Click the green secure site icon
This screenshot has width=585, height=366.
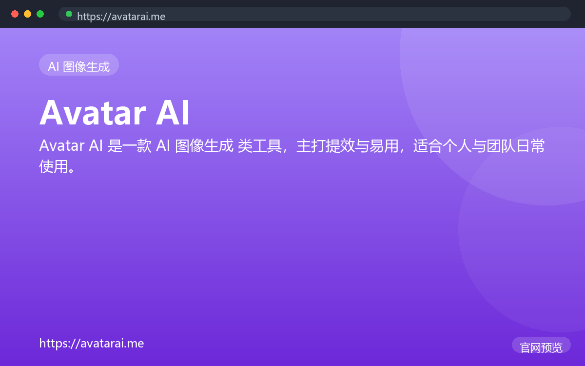click(69, 14)
